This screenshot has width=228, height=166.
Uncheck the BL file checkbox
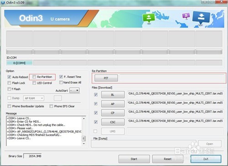(x=96, y=95)
